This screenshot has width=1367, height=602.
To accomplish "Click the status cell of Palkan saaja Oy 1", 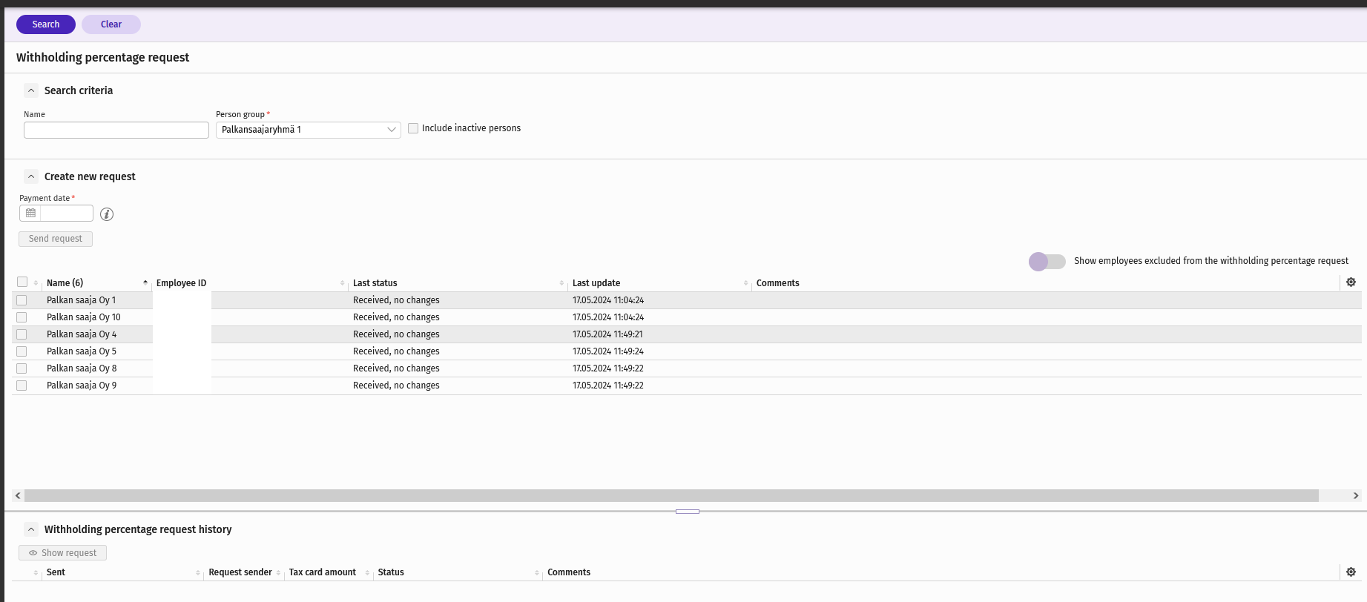I will pyautogui.click(x=396, y=300).
